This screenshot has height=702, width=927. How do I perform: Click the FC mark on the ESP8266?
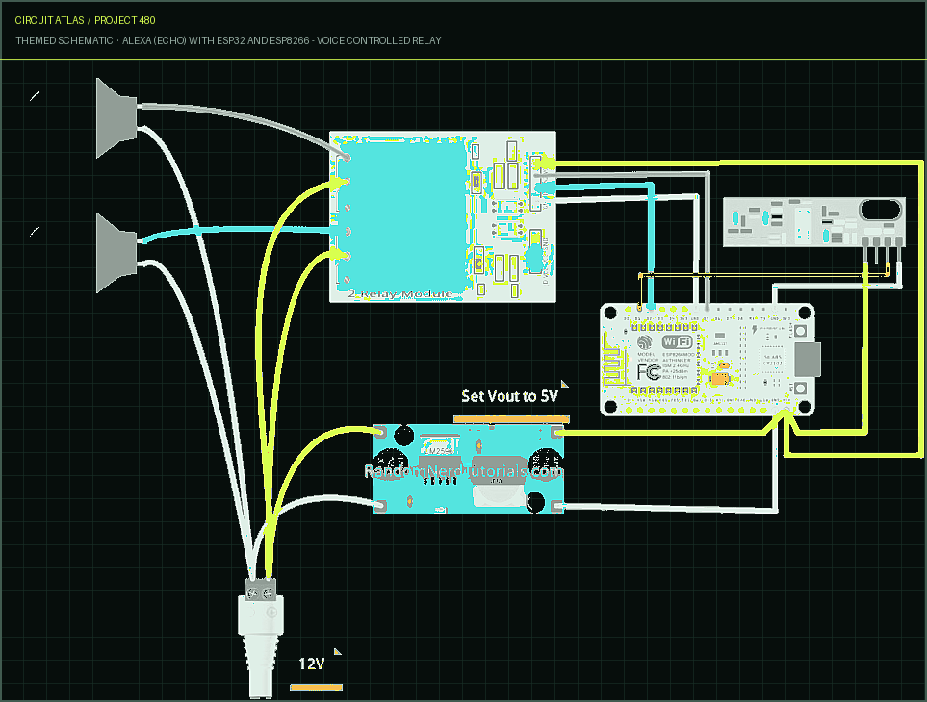click(649, 372)
